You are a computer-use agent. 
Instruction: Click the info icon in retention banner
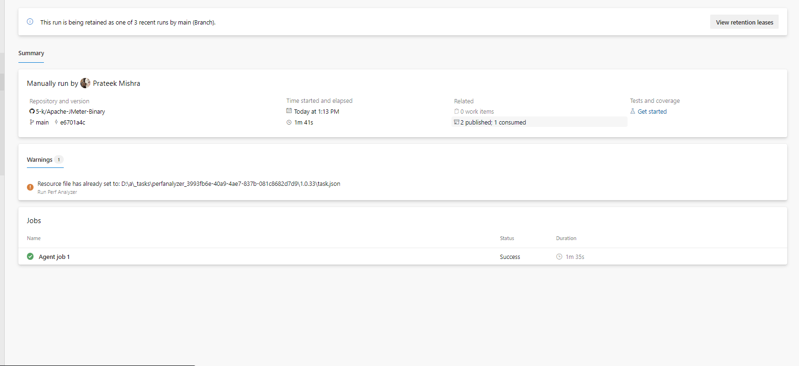(30, 22)
